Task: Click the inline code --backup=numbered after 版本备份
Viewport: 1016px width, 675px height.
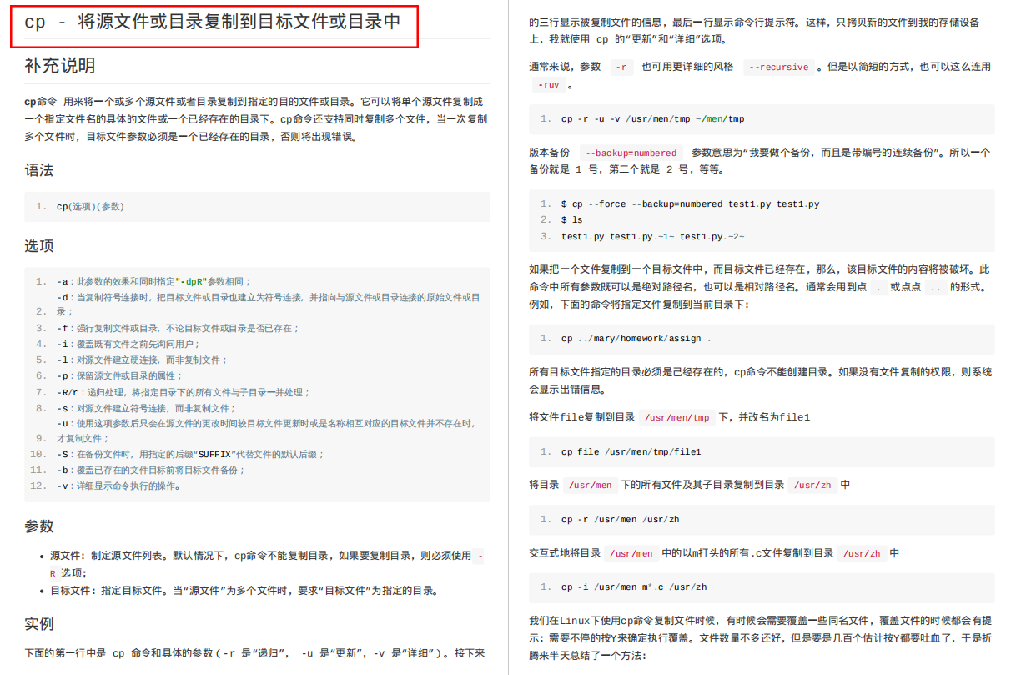Action: (x=631, y=154)
